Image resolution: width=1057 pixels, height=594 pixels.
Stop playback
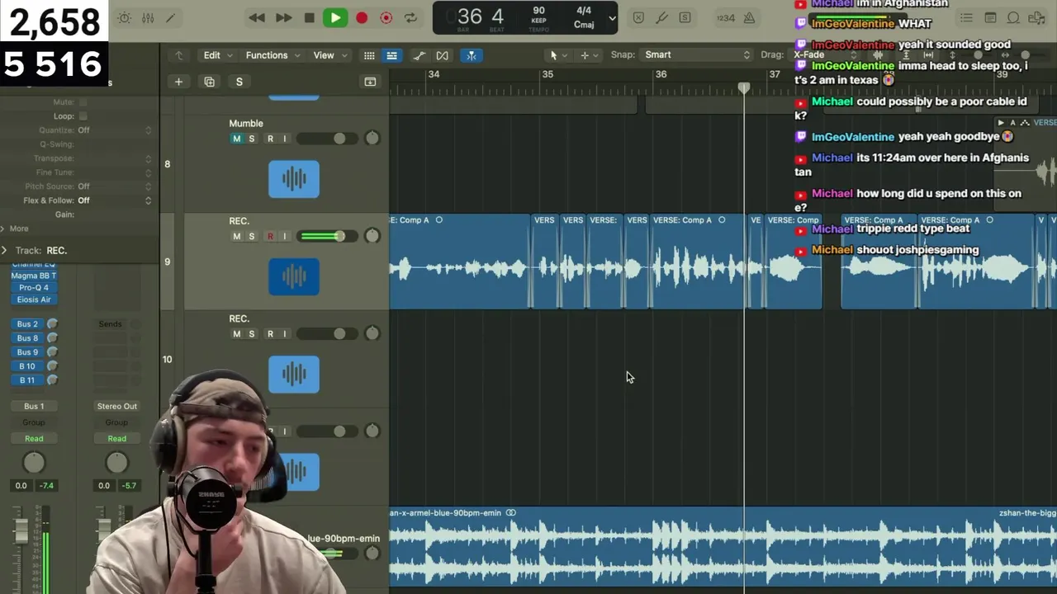[309, 18]
